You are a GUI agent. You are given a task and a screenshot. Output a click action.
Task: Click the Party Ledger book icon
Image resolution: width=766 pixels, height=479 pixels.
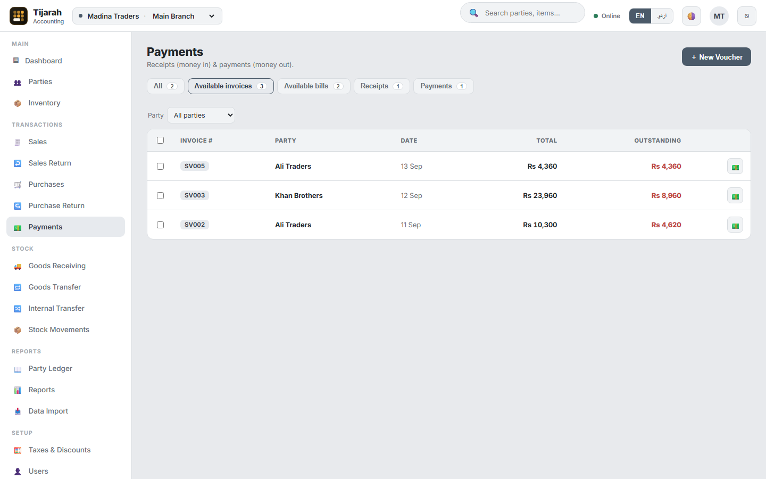[18, 369]
